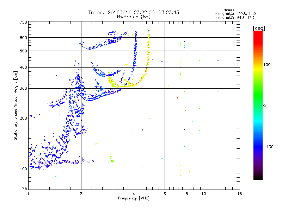Click the plot title 'Tromsø 20160616 23:22:00-23:23:43'

click(134, 12)
